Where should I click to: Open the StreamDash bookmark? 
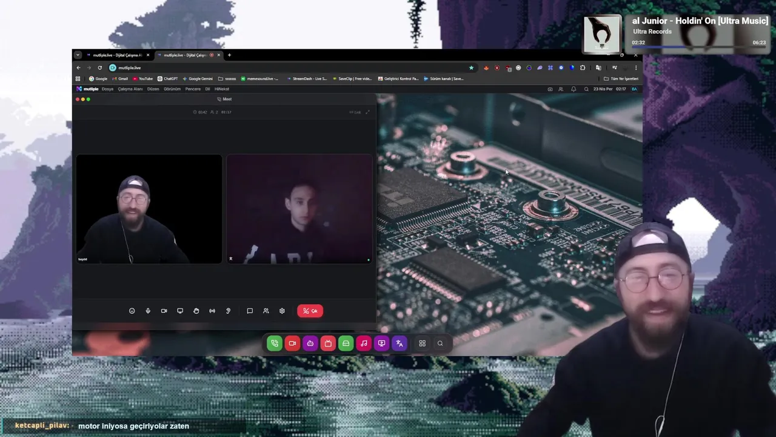click(307, 79)
